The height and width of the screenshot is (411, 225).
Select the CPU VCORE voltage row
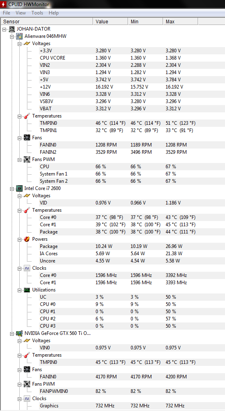(113, 58)
